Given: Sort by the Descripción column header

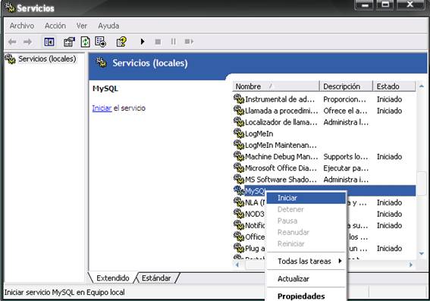Looking at the screenshot, I should click(x=346, y=86).
